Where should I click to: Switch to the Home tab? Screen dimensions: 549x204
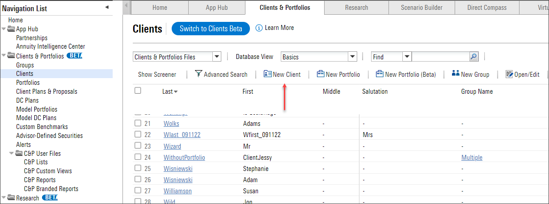[160, 8]
